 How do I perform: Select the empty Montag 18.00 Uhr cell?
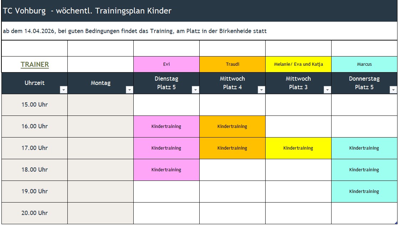tap(101, 170)
